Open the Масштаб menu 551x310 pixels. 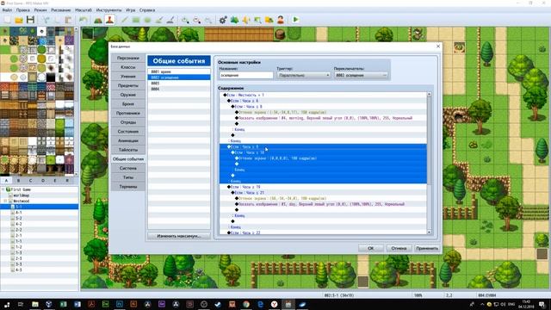(x=84, y=10)
